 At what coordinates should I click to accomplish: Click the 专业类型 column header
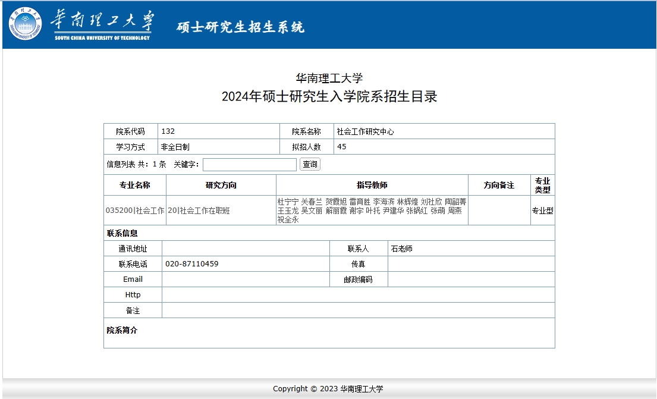[x=543, y=185]
